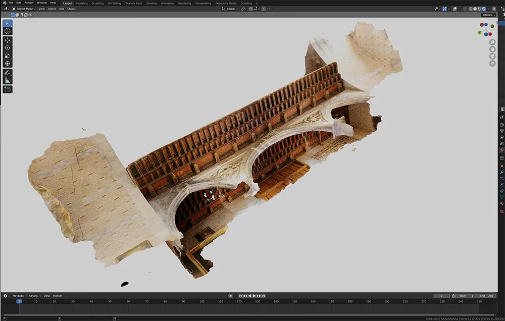Select the Add Cube tool
505x321 pixels.
(x=8, y=89)
